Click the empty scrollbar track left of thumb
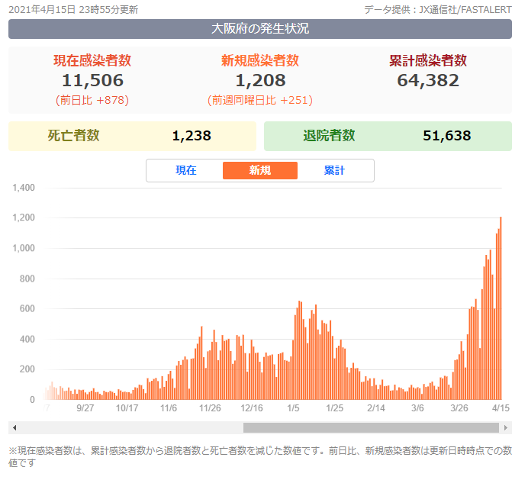Screen dimensions: 528x480 click(x=130, y=427)
